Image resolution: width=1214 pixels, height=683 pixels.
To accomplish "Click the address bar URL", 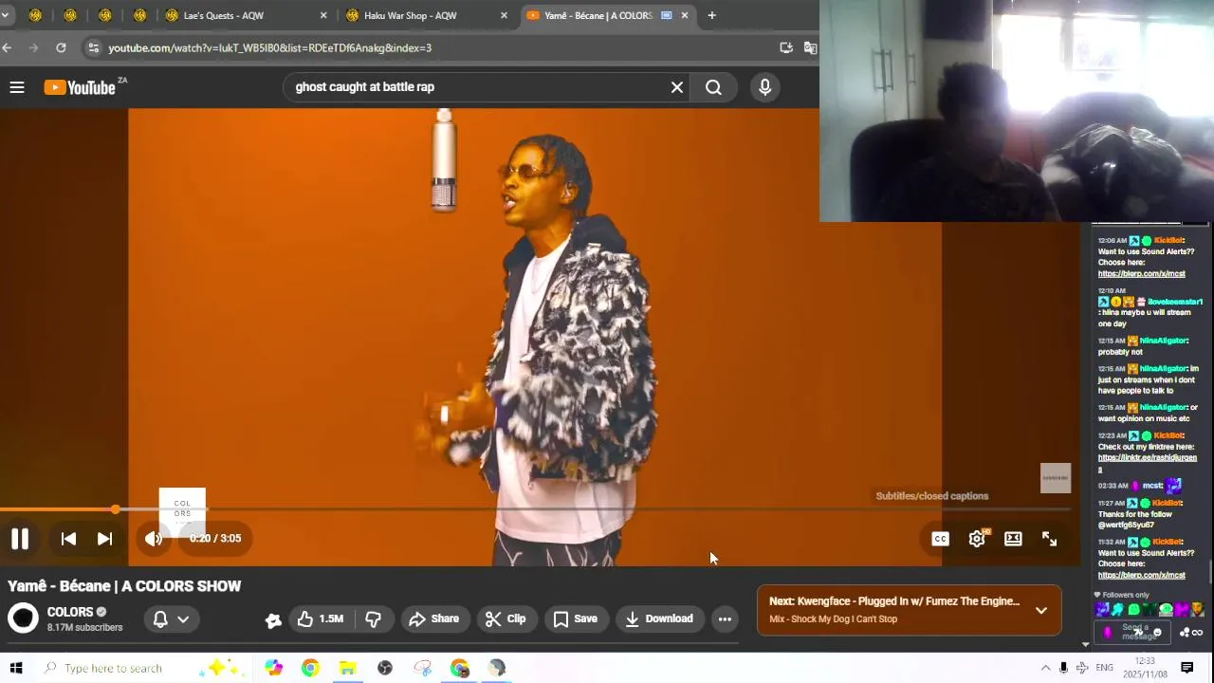I will point(269,47).
